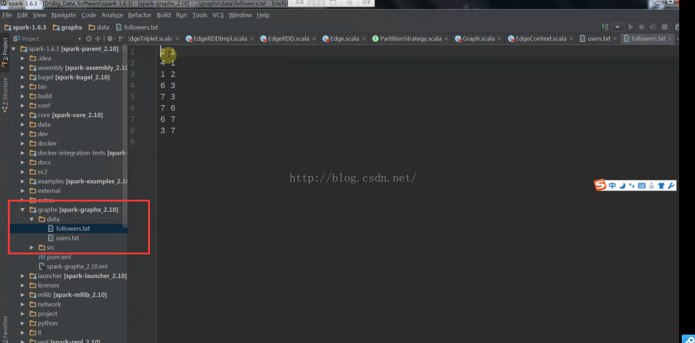Place cursor on editor line 4 text '6 3'
Screen dimensions: 695x343
tap(168, 86)
